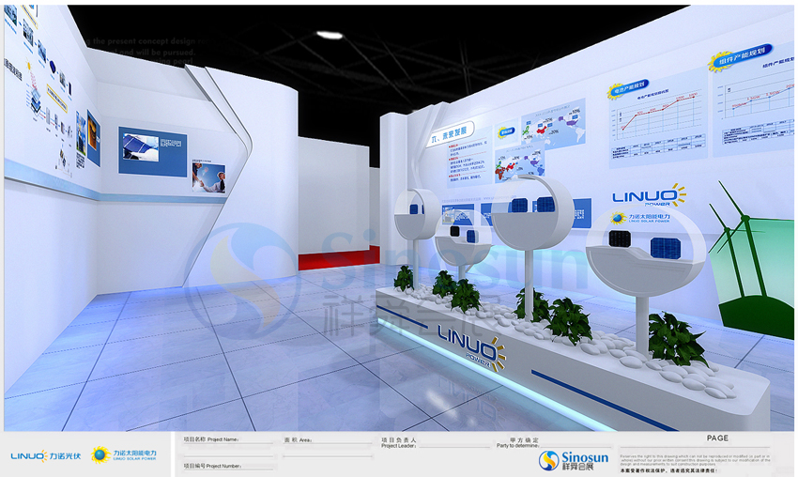Click the Sinosun 祥舜会展 logo in the footer
The height and width of the screenshot is (477, 798).
[x=574, y=460]
